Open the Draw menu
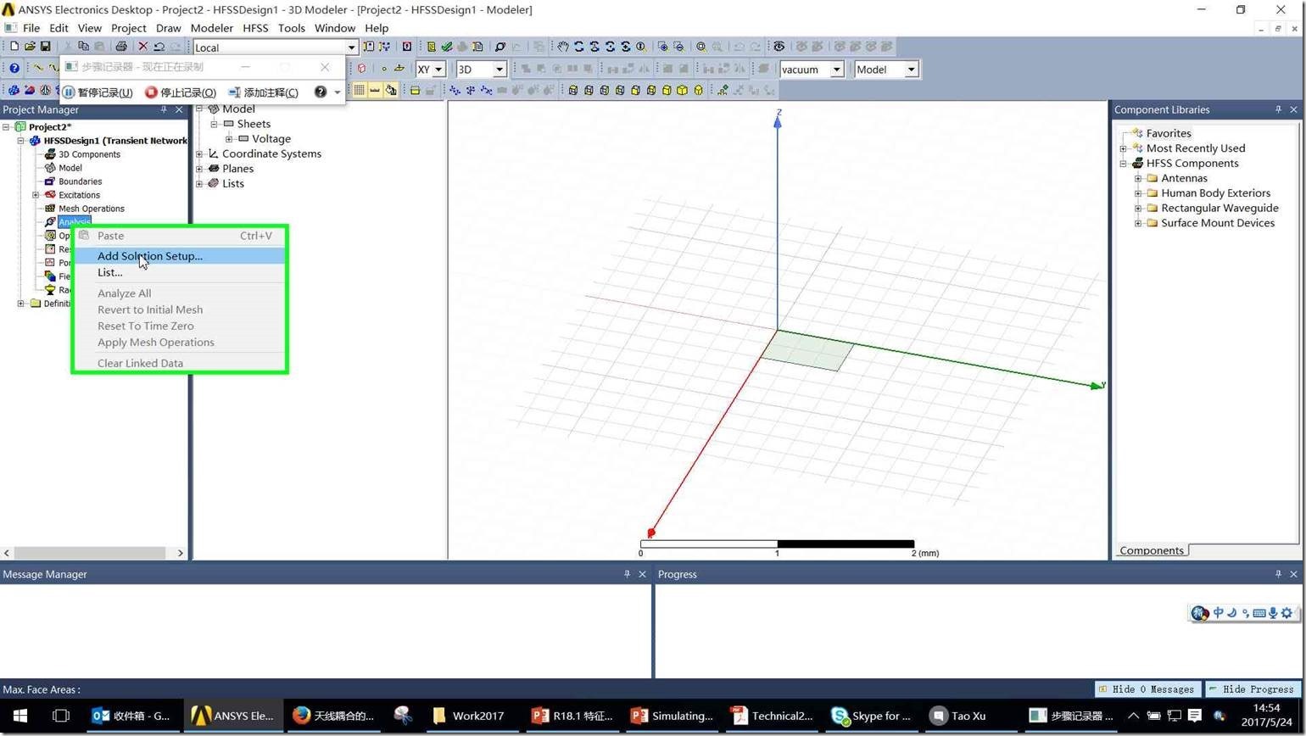This screenshot has height=736, width=1306. [x=168, y=28]
